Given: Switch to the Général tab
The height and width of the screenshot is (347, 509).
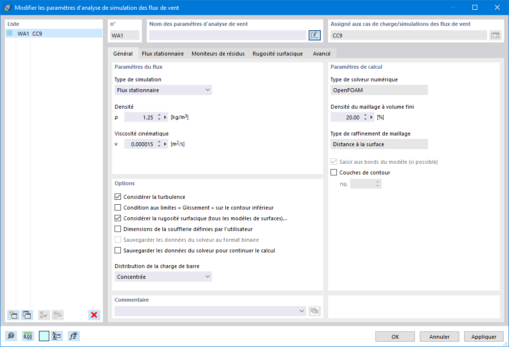Looking at the screenshot, I should click(123, 54).
